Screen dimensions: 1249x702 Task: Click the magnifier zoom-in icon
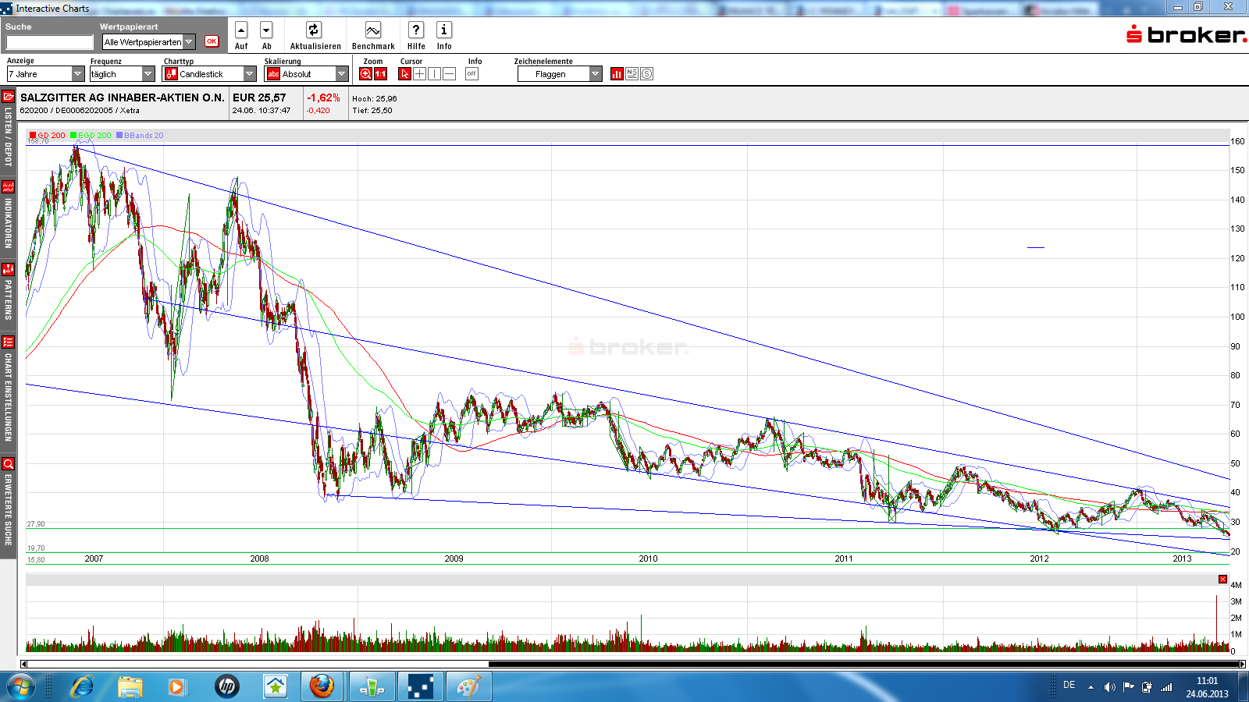pyautogui.click(x=365, y=74)
